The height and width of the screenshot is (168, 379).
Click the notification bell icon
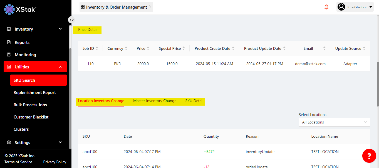coord(326,7)
